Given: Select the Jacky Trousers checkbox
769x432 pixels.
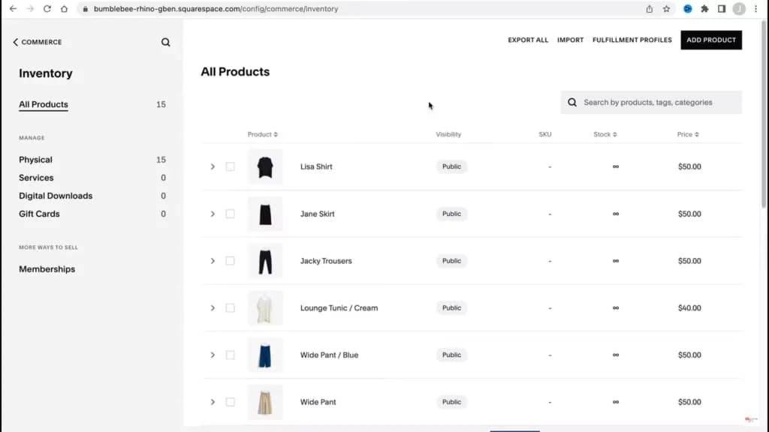Looking at the screenshot, I should 230,260.
